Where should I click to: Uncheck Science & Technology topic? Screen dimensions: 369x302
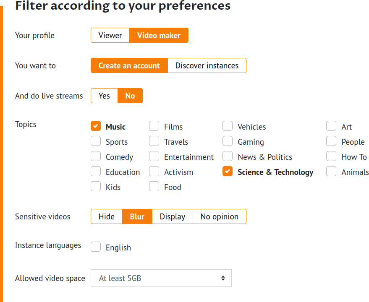click(x=228, y=172)
